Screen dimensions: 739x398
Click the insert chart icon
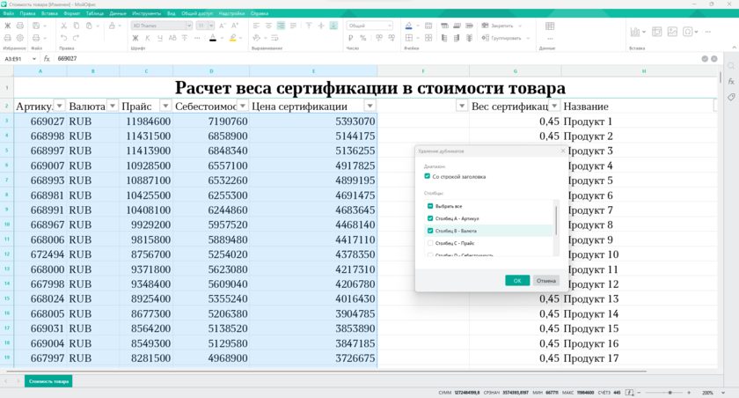634,32
